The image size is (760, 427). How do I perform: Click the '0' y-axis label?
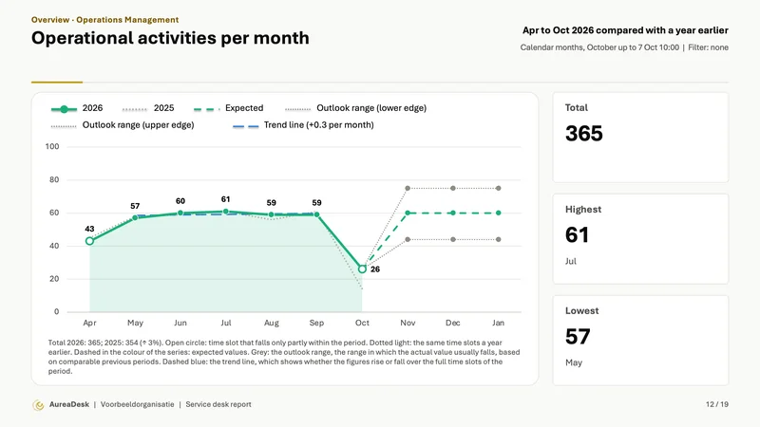point(57,312)
